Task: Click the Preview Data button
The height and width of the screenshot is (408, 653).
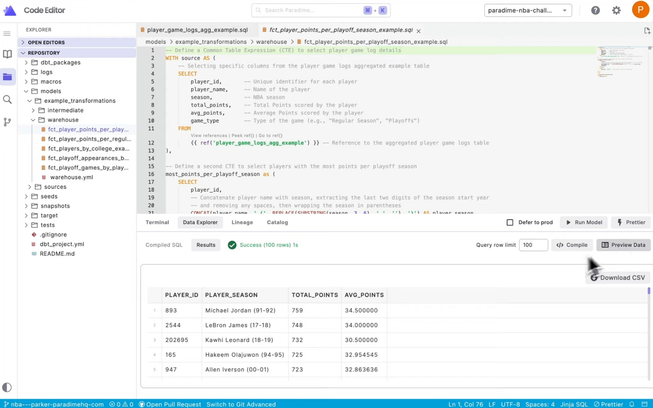Action: pyautogui.click(x=623, y=245)
